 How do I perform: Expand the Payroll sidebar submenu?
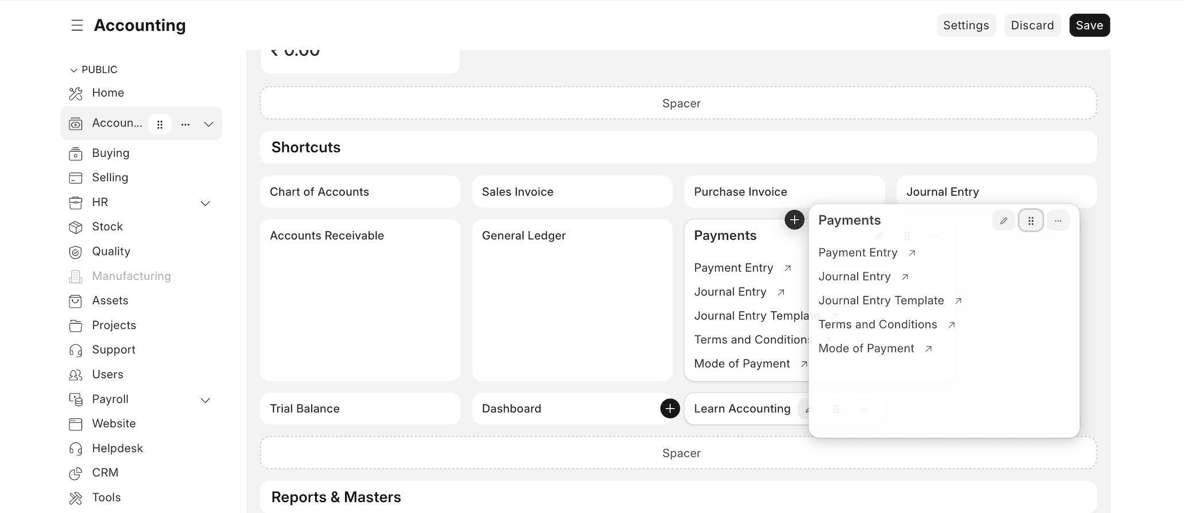click(205, 400)
